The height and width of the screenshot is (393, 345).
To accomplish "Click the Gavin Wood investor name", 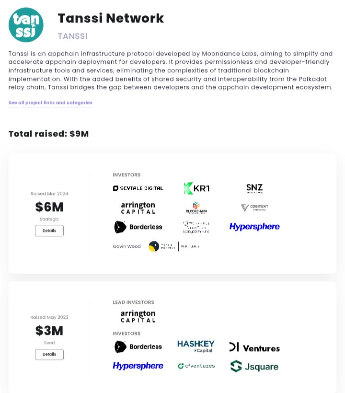I will click(126, 246).
